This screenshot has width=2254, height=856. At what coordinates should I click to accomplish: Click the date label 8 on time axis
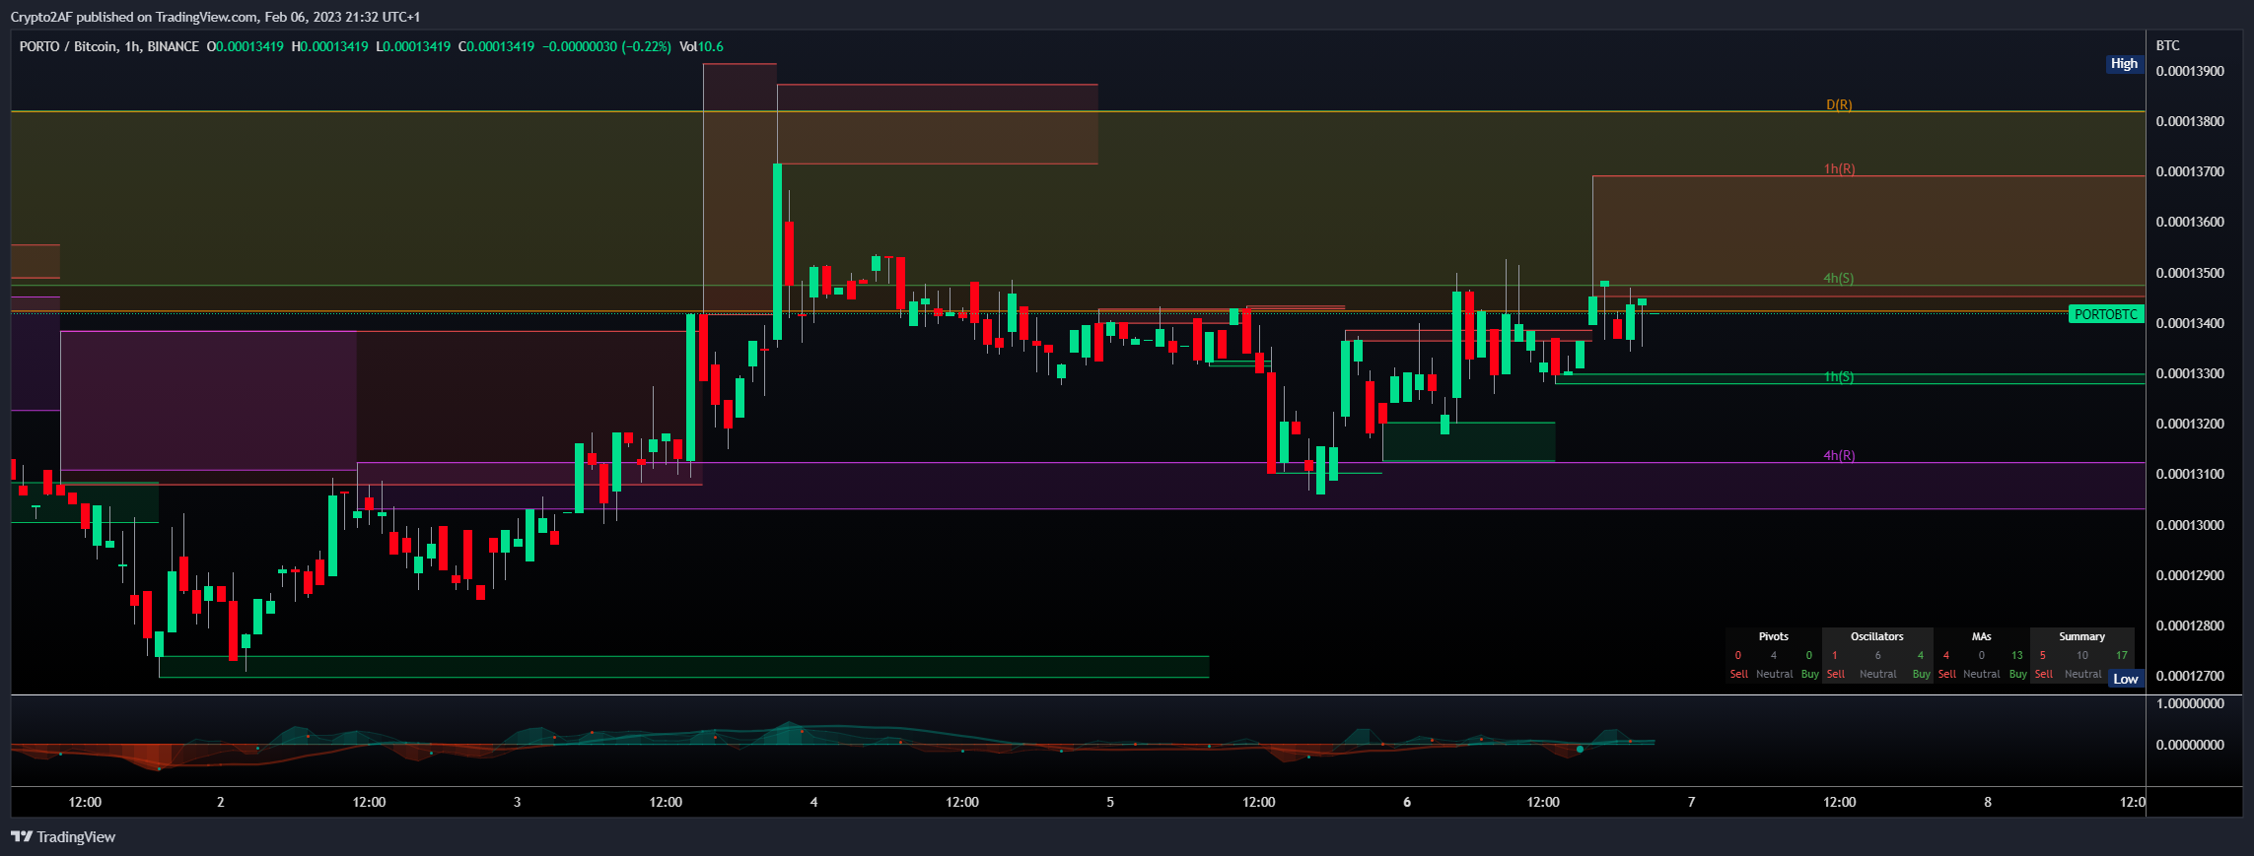[1988, 802]
